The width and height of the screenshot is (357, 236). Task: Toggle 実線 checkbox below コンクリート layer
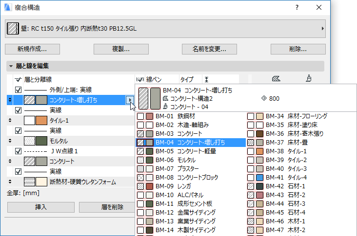tap(18, 171)
